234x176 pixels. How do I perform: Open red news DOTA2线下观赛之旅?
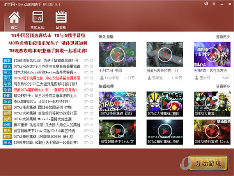[x=47, y=78]
